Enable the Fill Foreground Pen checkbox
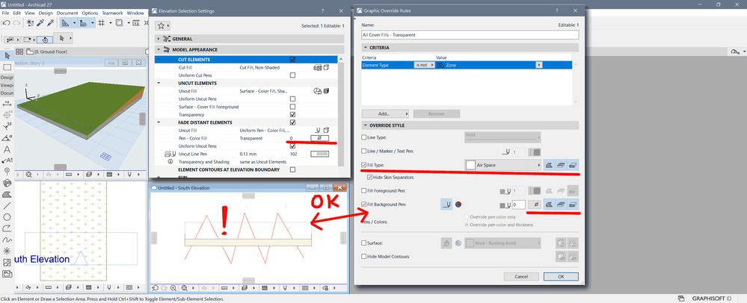Screen dimensions: 747x303 pyautogui.click(x=364, y=191)
